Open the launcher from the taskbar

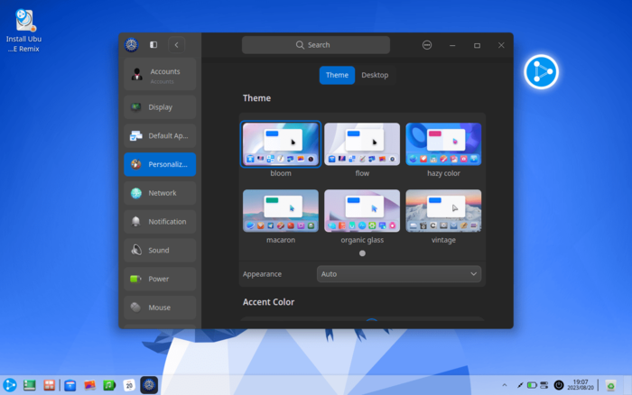pos(10,385)
